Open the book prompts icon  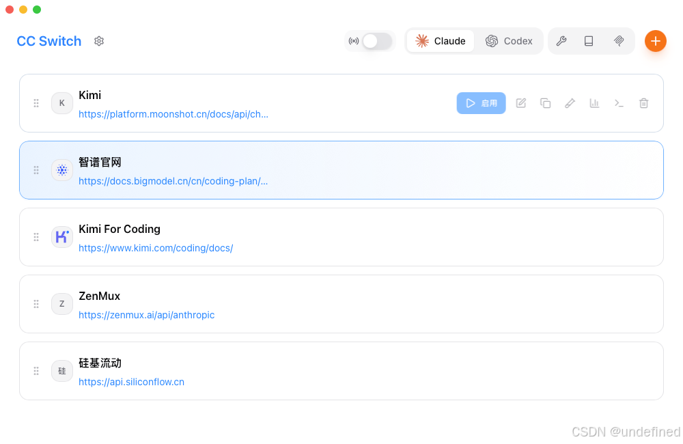pyautogui.click(x=589, y=41)
